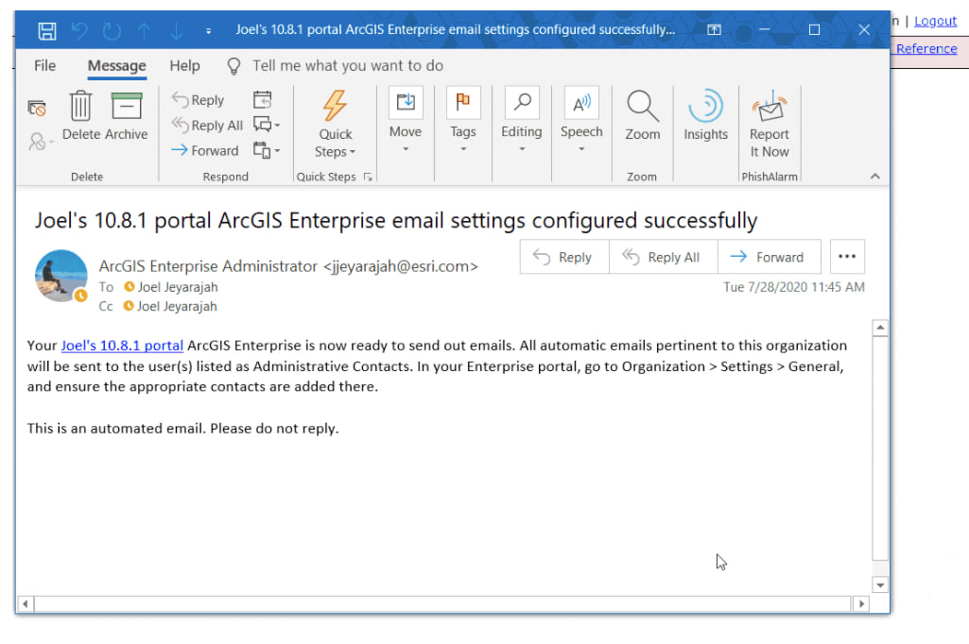Click the Tue 7/28/2020 11:45 AM timestamp

pyautogui.click(x=794, y=287)
